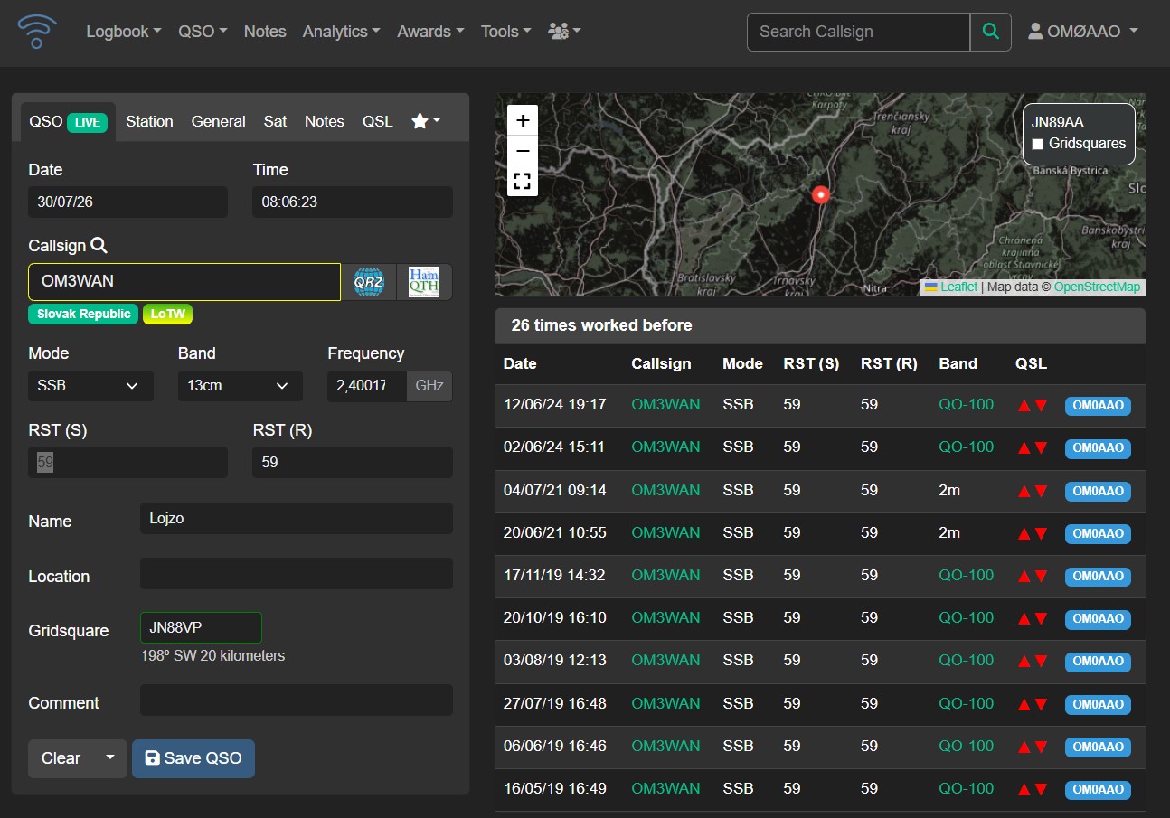Toggle fullscreen map view
The image size is (1170, 818).
click(x=523, y=181)
